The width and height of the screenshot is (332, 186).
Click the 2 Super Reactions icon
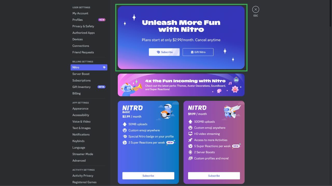tap(125, 143)
